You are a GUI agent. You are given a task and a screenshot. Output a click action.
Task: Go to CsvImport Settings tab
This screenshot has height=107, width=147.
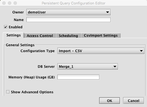[101, 36]
